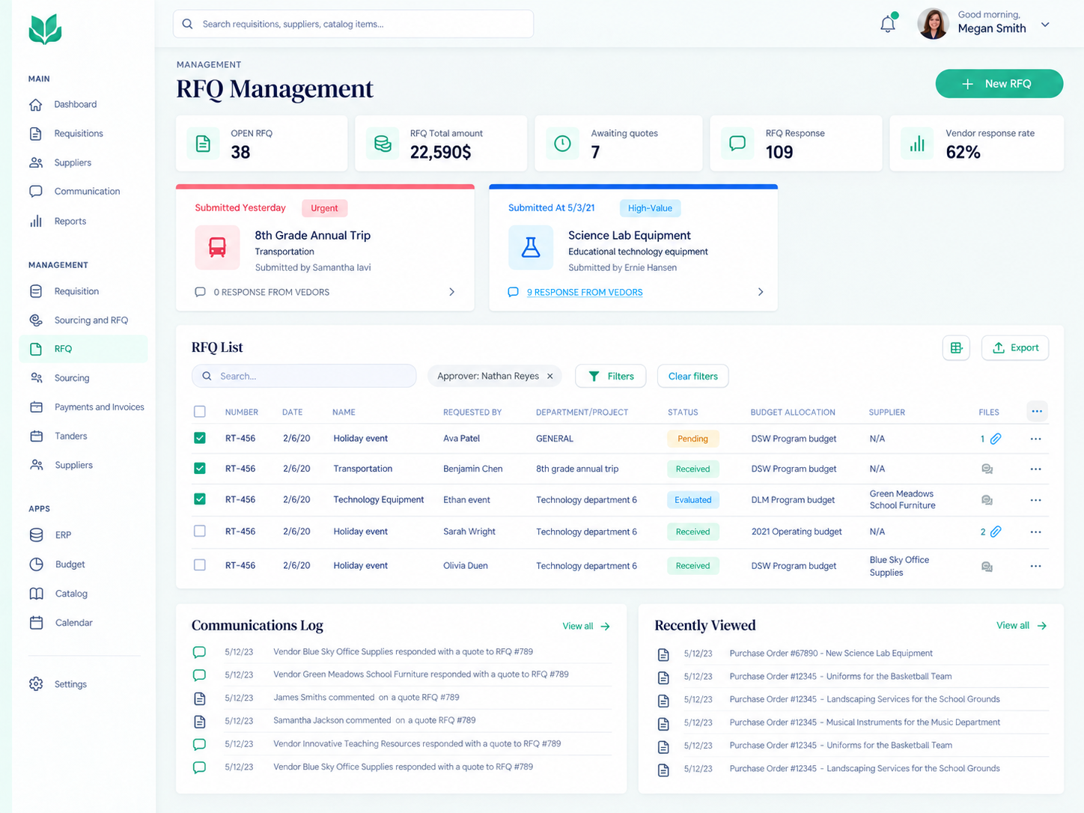Click the New RFQ button
Image resolution: width=1084 pixels, height=813 pixels.
click(999, 84)
